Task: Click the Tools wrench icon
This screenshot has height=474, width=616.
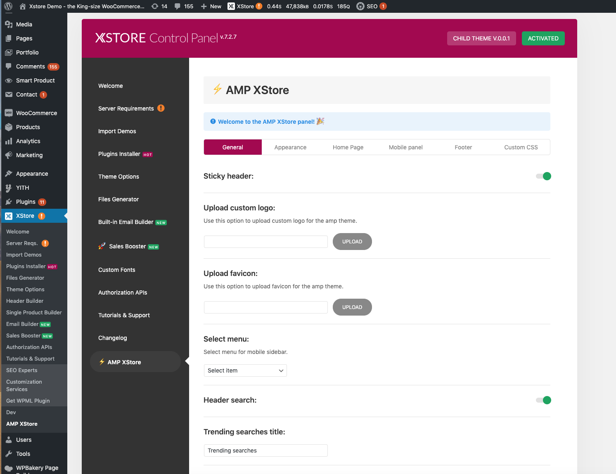Action: pos(9,454)
